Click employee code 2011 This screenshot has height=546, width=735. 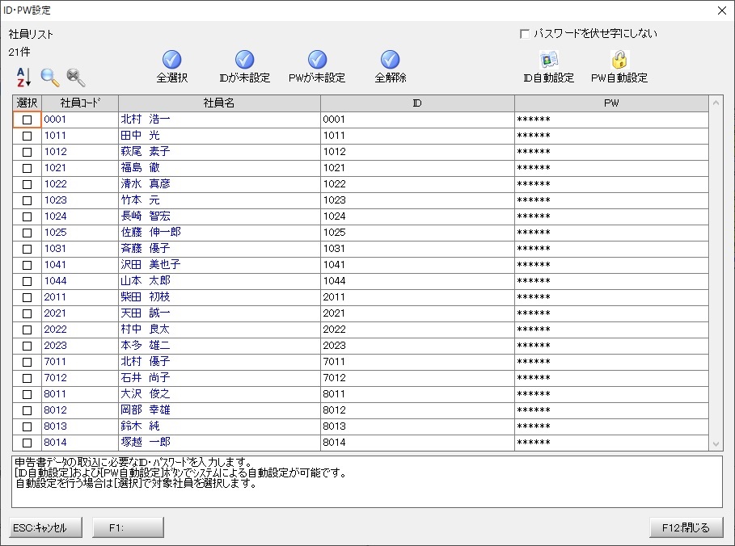(x=80, y=297)
